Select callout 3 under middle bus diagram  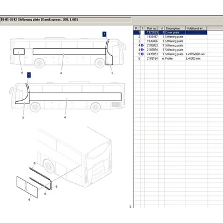coord(23,117)
